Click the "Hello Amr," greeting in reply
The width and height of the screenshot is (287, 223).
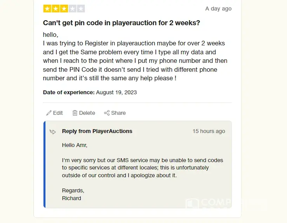click(75, 145)
